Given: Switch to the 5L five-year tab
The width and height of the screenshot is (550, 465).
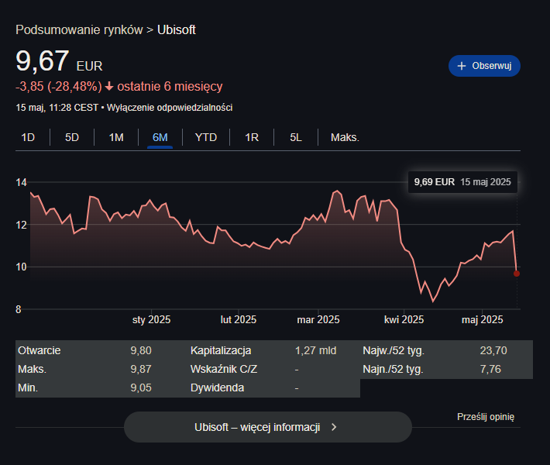Looking at the screenshot, I should tap(296, 137).
